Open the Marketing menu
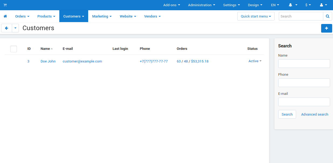The height and width of the screenshot is (163, 333). 102,16
